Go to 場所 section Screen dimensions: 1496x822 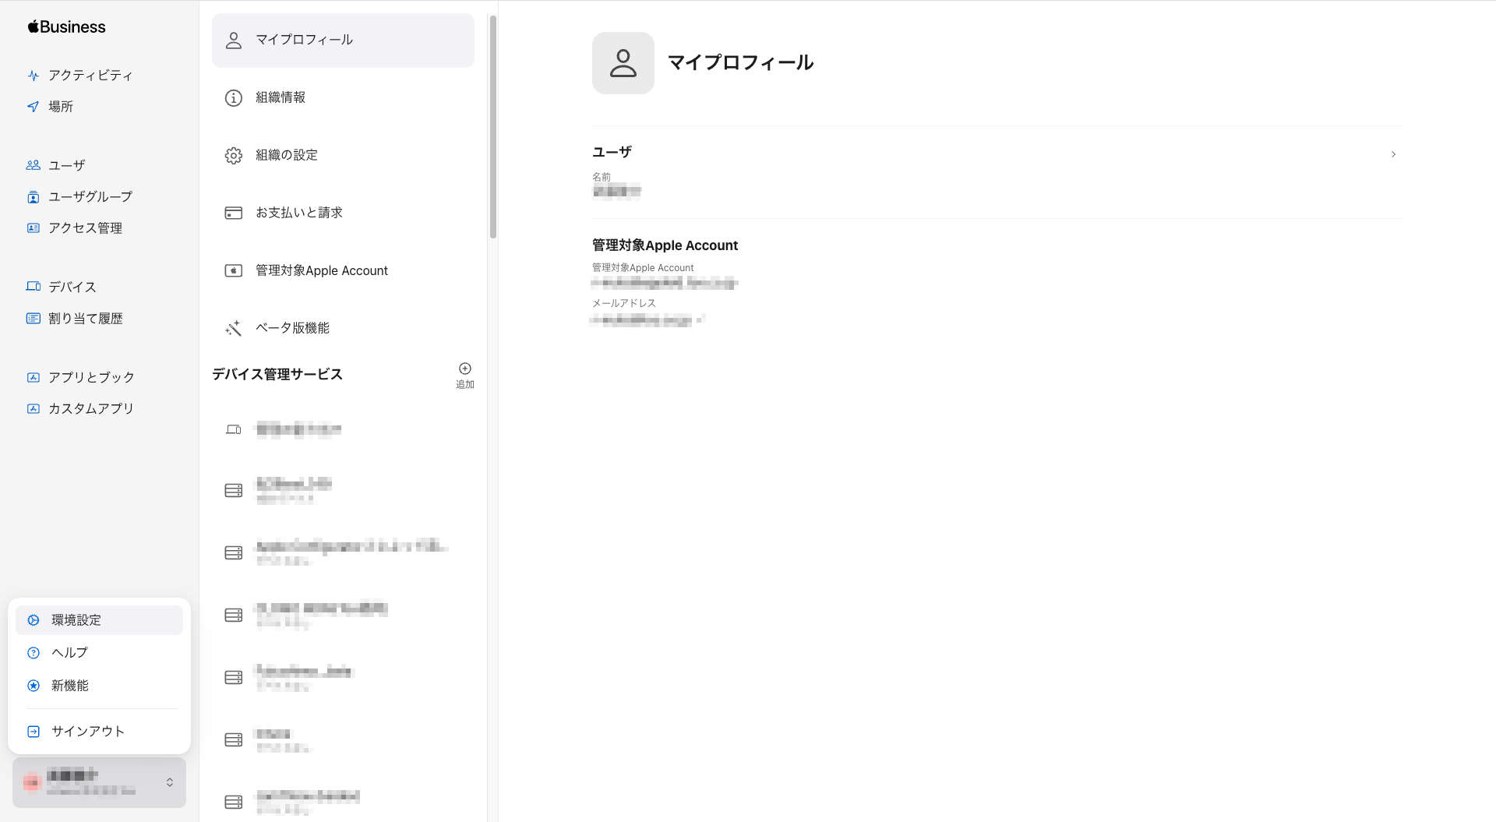pyautogui.click(x=61, y=107)
